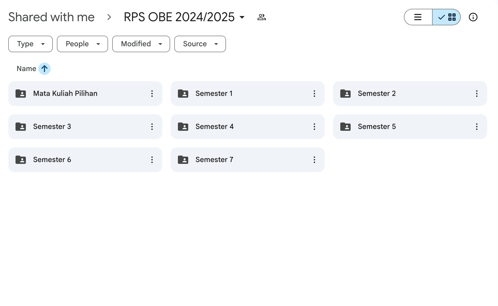498x306 pixels.
Task: Select the grid layout view
Action: (x=447, y=17)
